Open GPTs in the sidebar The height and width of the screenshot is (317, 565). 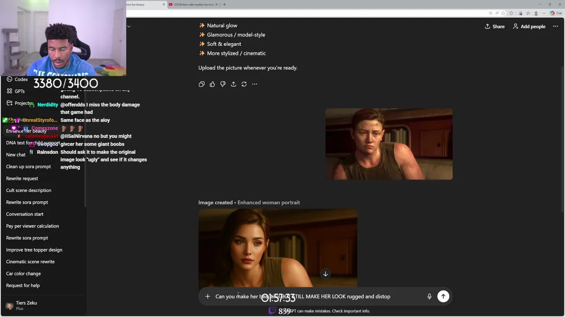(x=16, y=91)
